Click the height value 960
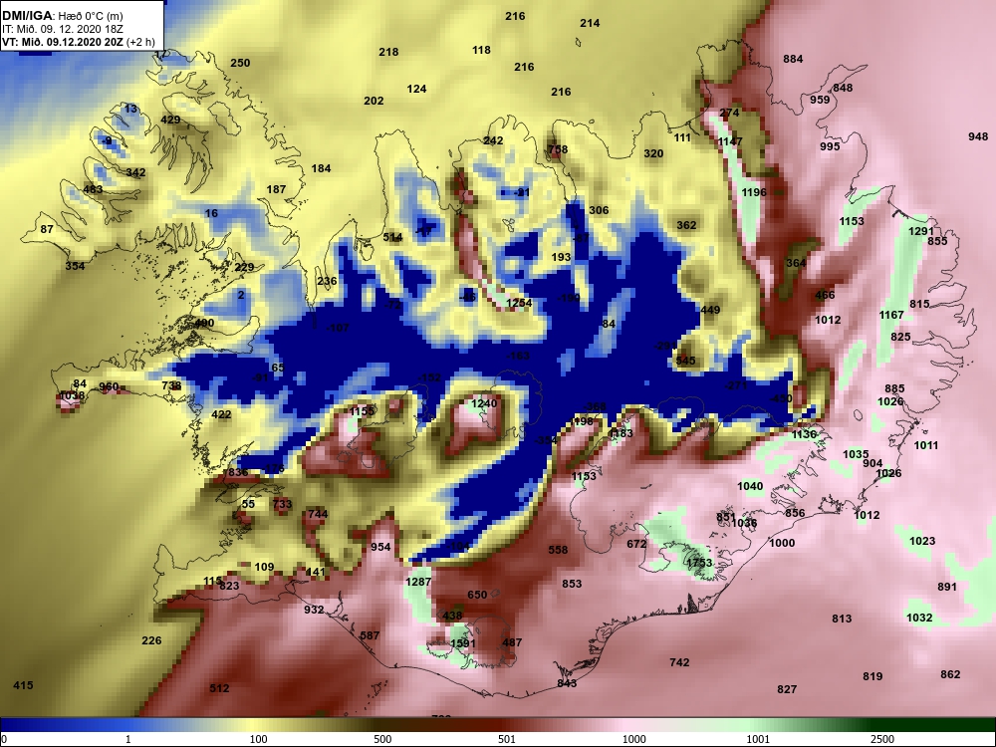 coord(109,386)
